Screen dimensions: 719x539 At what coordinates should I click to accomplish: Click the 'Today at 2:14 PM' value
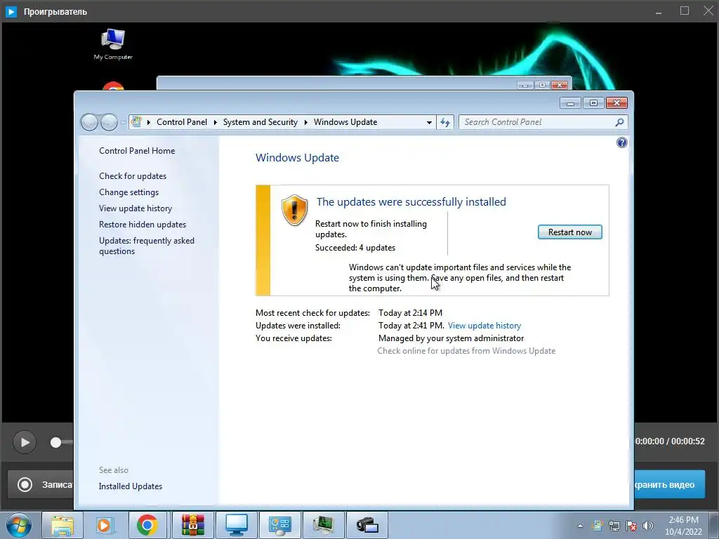pos(410,312)
